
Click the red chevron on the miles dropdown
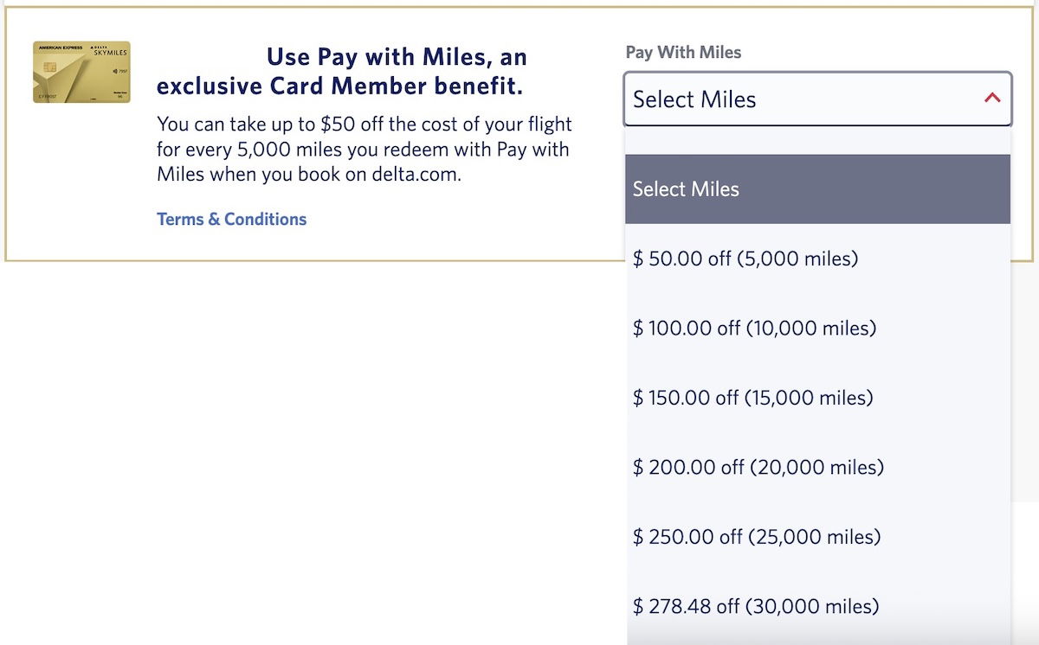pyautogui.click(x=992, y=98)
